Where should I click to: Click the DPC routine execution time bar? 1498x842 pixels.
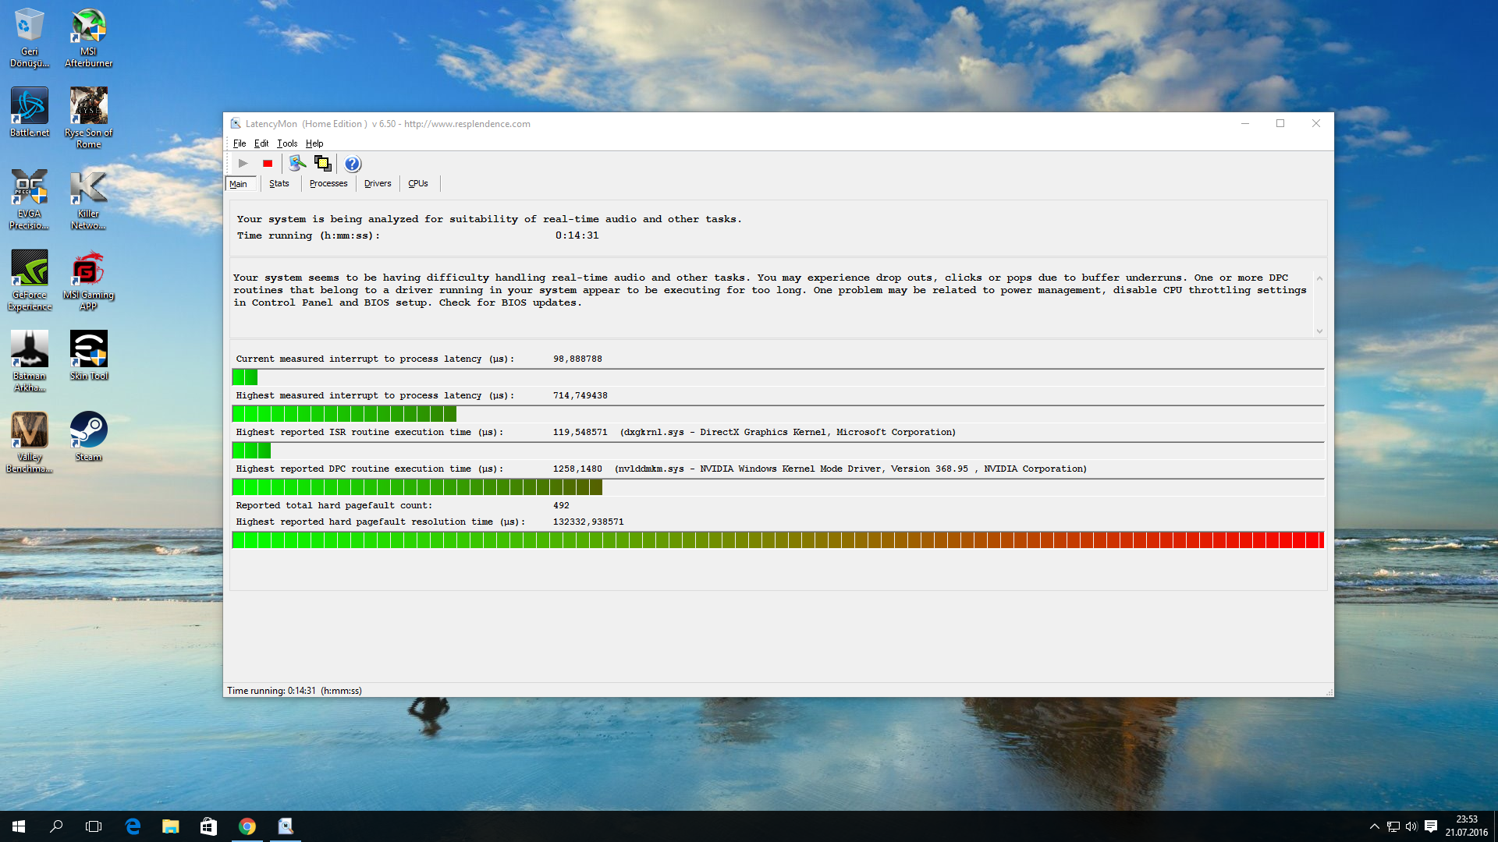click(x=778, y=487)
